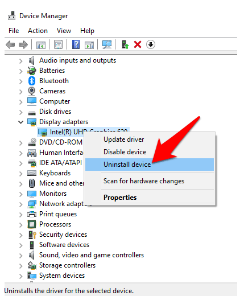240x300 pixels.
Task: Select the System devices tree label
Action: 62,276
